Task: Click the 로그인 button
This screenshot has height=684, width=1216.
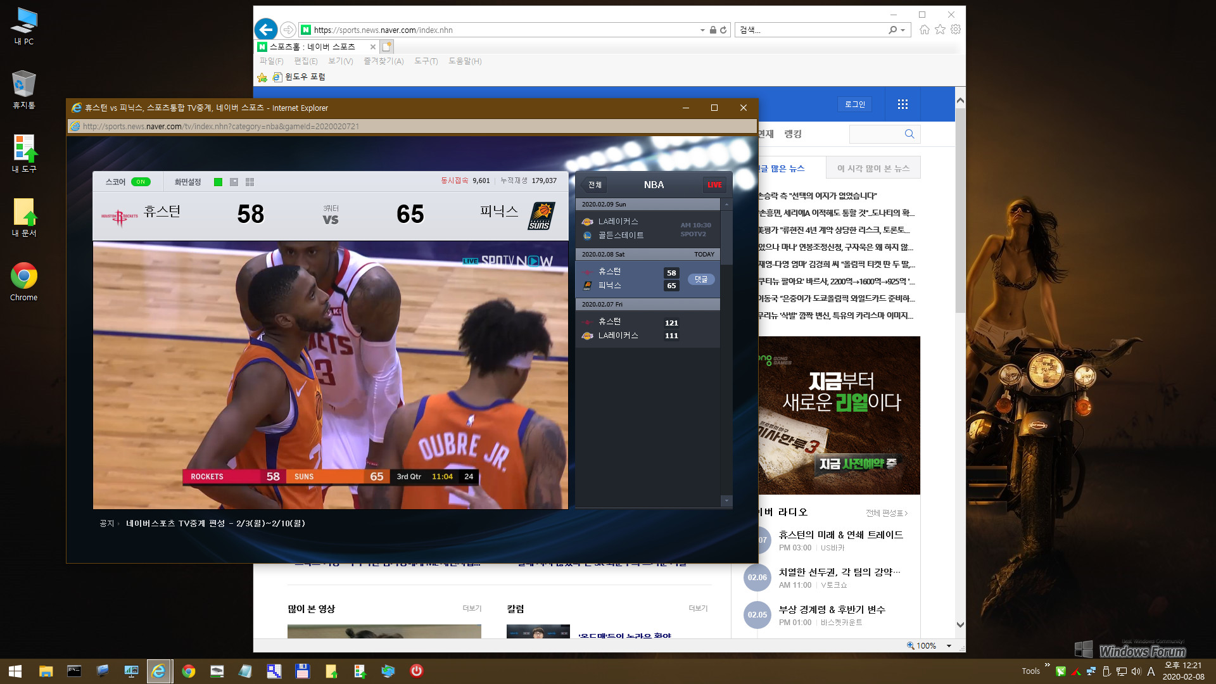Action: coord(854,104)
